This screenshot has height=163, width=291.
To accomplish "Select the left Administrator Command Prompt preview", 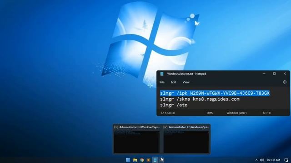I will click(x=137, y=139).
